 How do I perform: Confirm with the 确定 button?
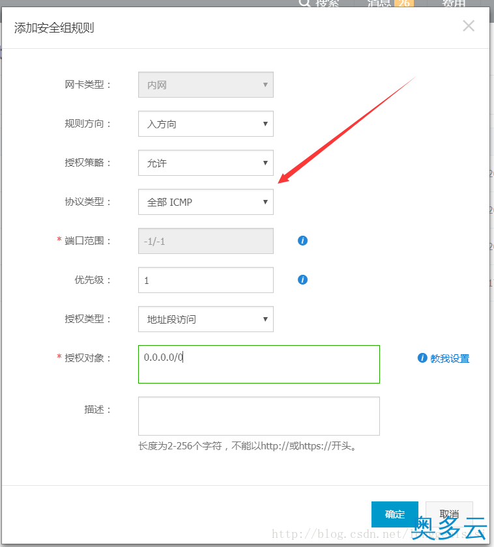pyautogui.click(x=394, y=514)
